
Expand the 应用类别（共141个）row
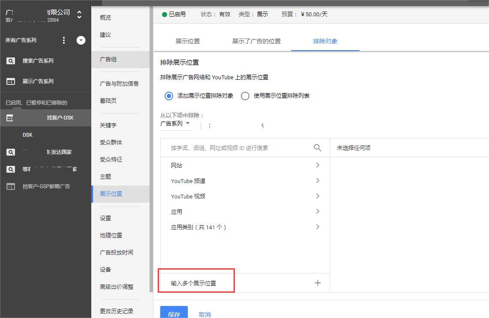318,227
